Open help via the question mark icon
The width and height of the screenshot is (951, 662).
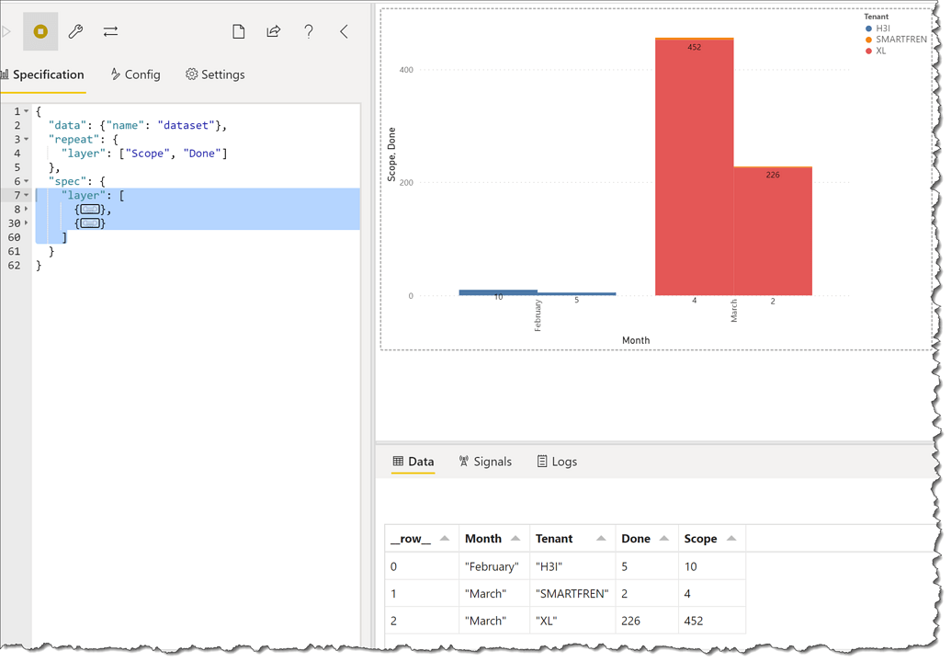point(309,32)
